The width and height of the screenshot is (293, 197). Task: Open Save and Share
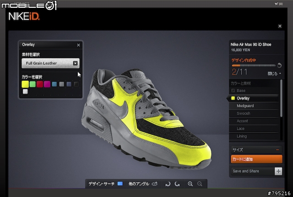tap(252, 171)
